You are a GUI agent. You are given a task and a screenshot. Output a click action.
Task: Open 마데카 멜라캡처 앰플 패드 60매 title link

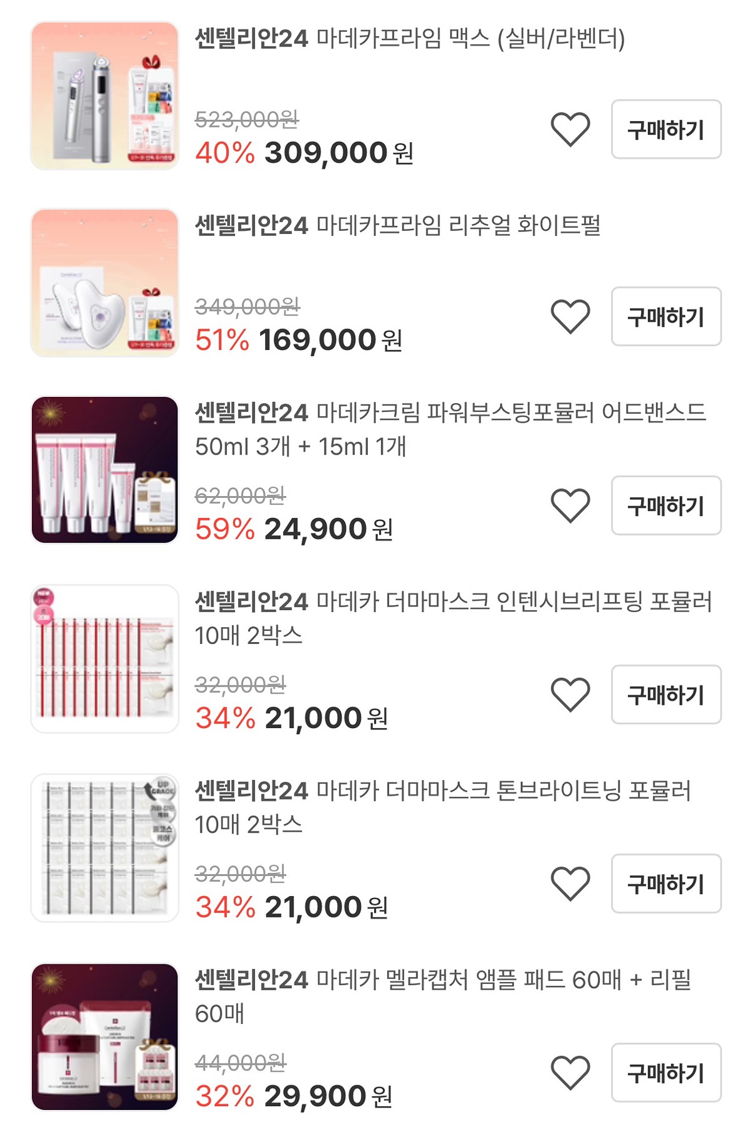coord(443,996)
